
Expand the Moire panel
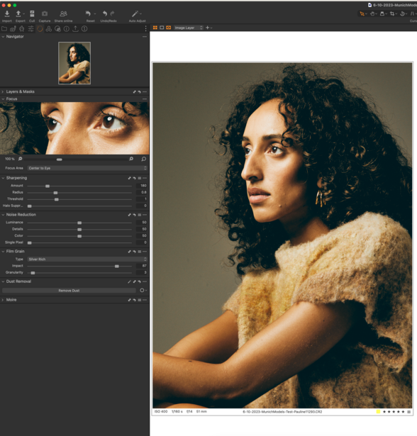click(x=3, y=300)
